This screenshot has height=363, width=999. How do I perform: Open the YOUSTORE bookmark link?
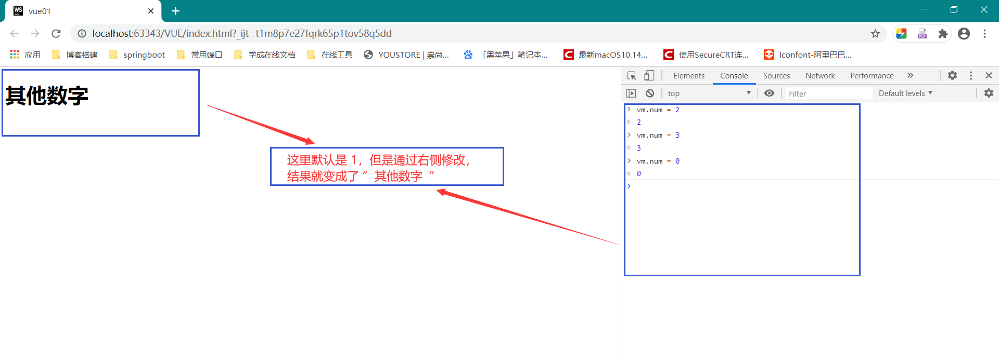pyautogui.click(x=406, y=55)
